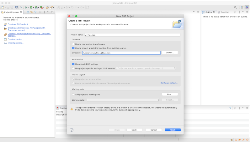Click the green Run button in toolbar

31,7
